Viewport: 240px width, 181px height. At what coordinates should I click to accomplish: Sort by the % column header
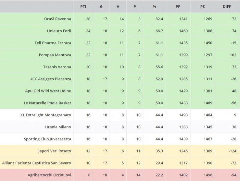tap(154, 7)
